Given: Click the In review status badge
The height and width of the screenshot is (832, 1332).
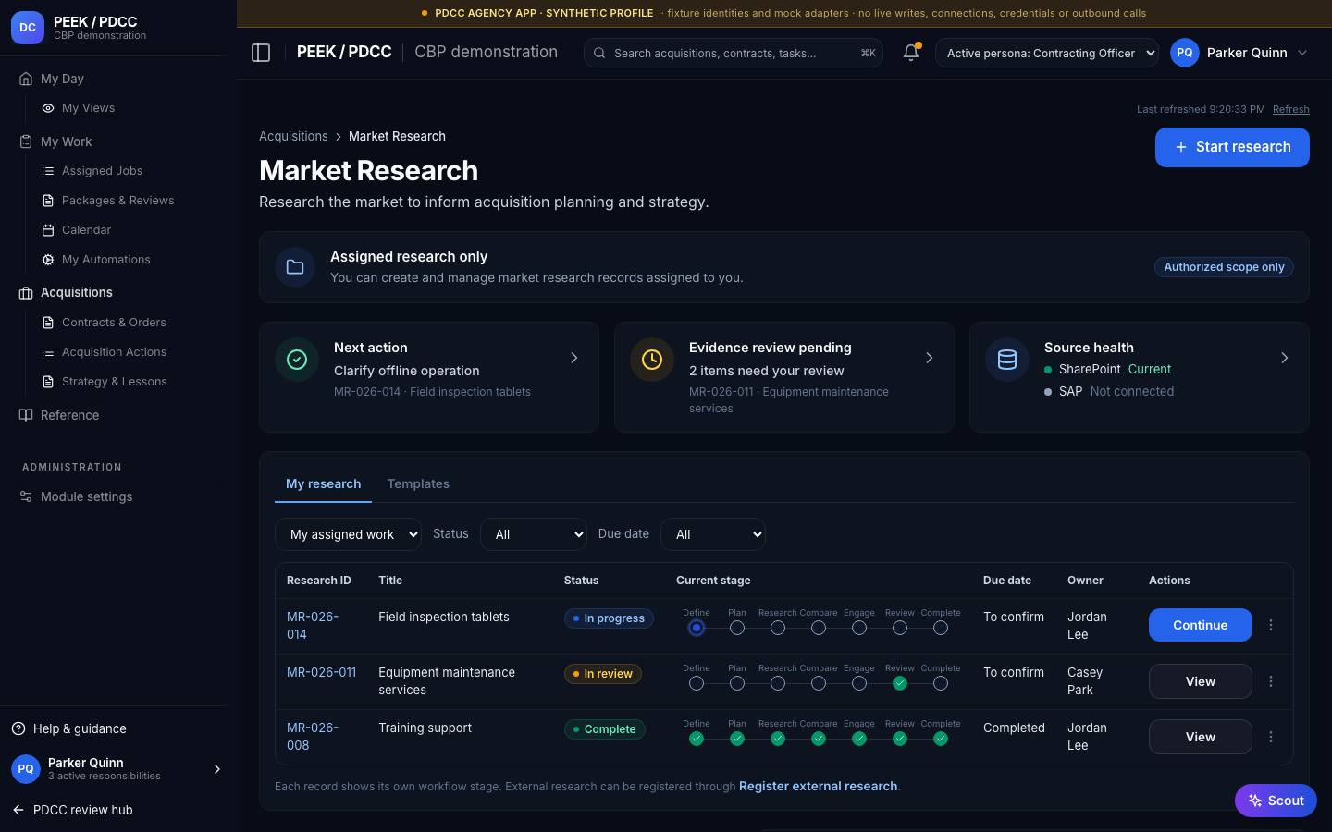Looking at the screenshot, I should click(x=603, y=674).
